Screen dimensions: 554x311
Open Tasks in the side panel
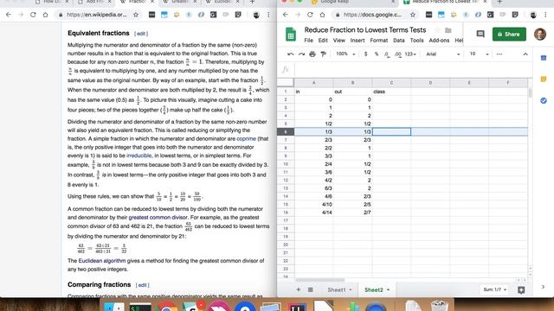(x=544, y=100)
